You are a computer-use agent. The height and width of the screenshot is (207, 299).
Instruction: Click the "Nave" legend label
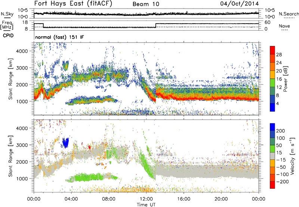tap(284, 26)
